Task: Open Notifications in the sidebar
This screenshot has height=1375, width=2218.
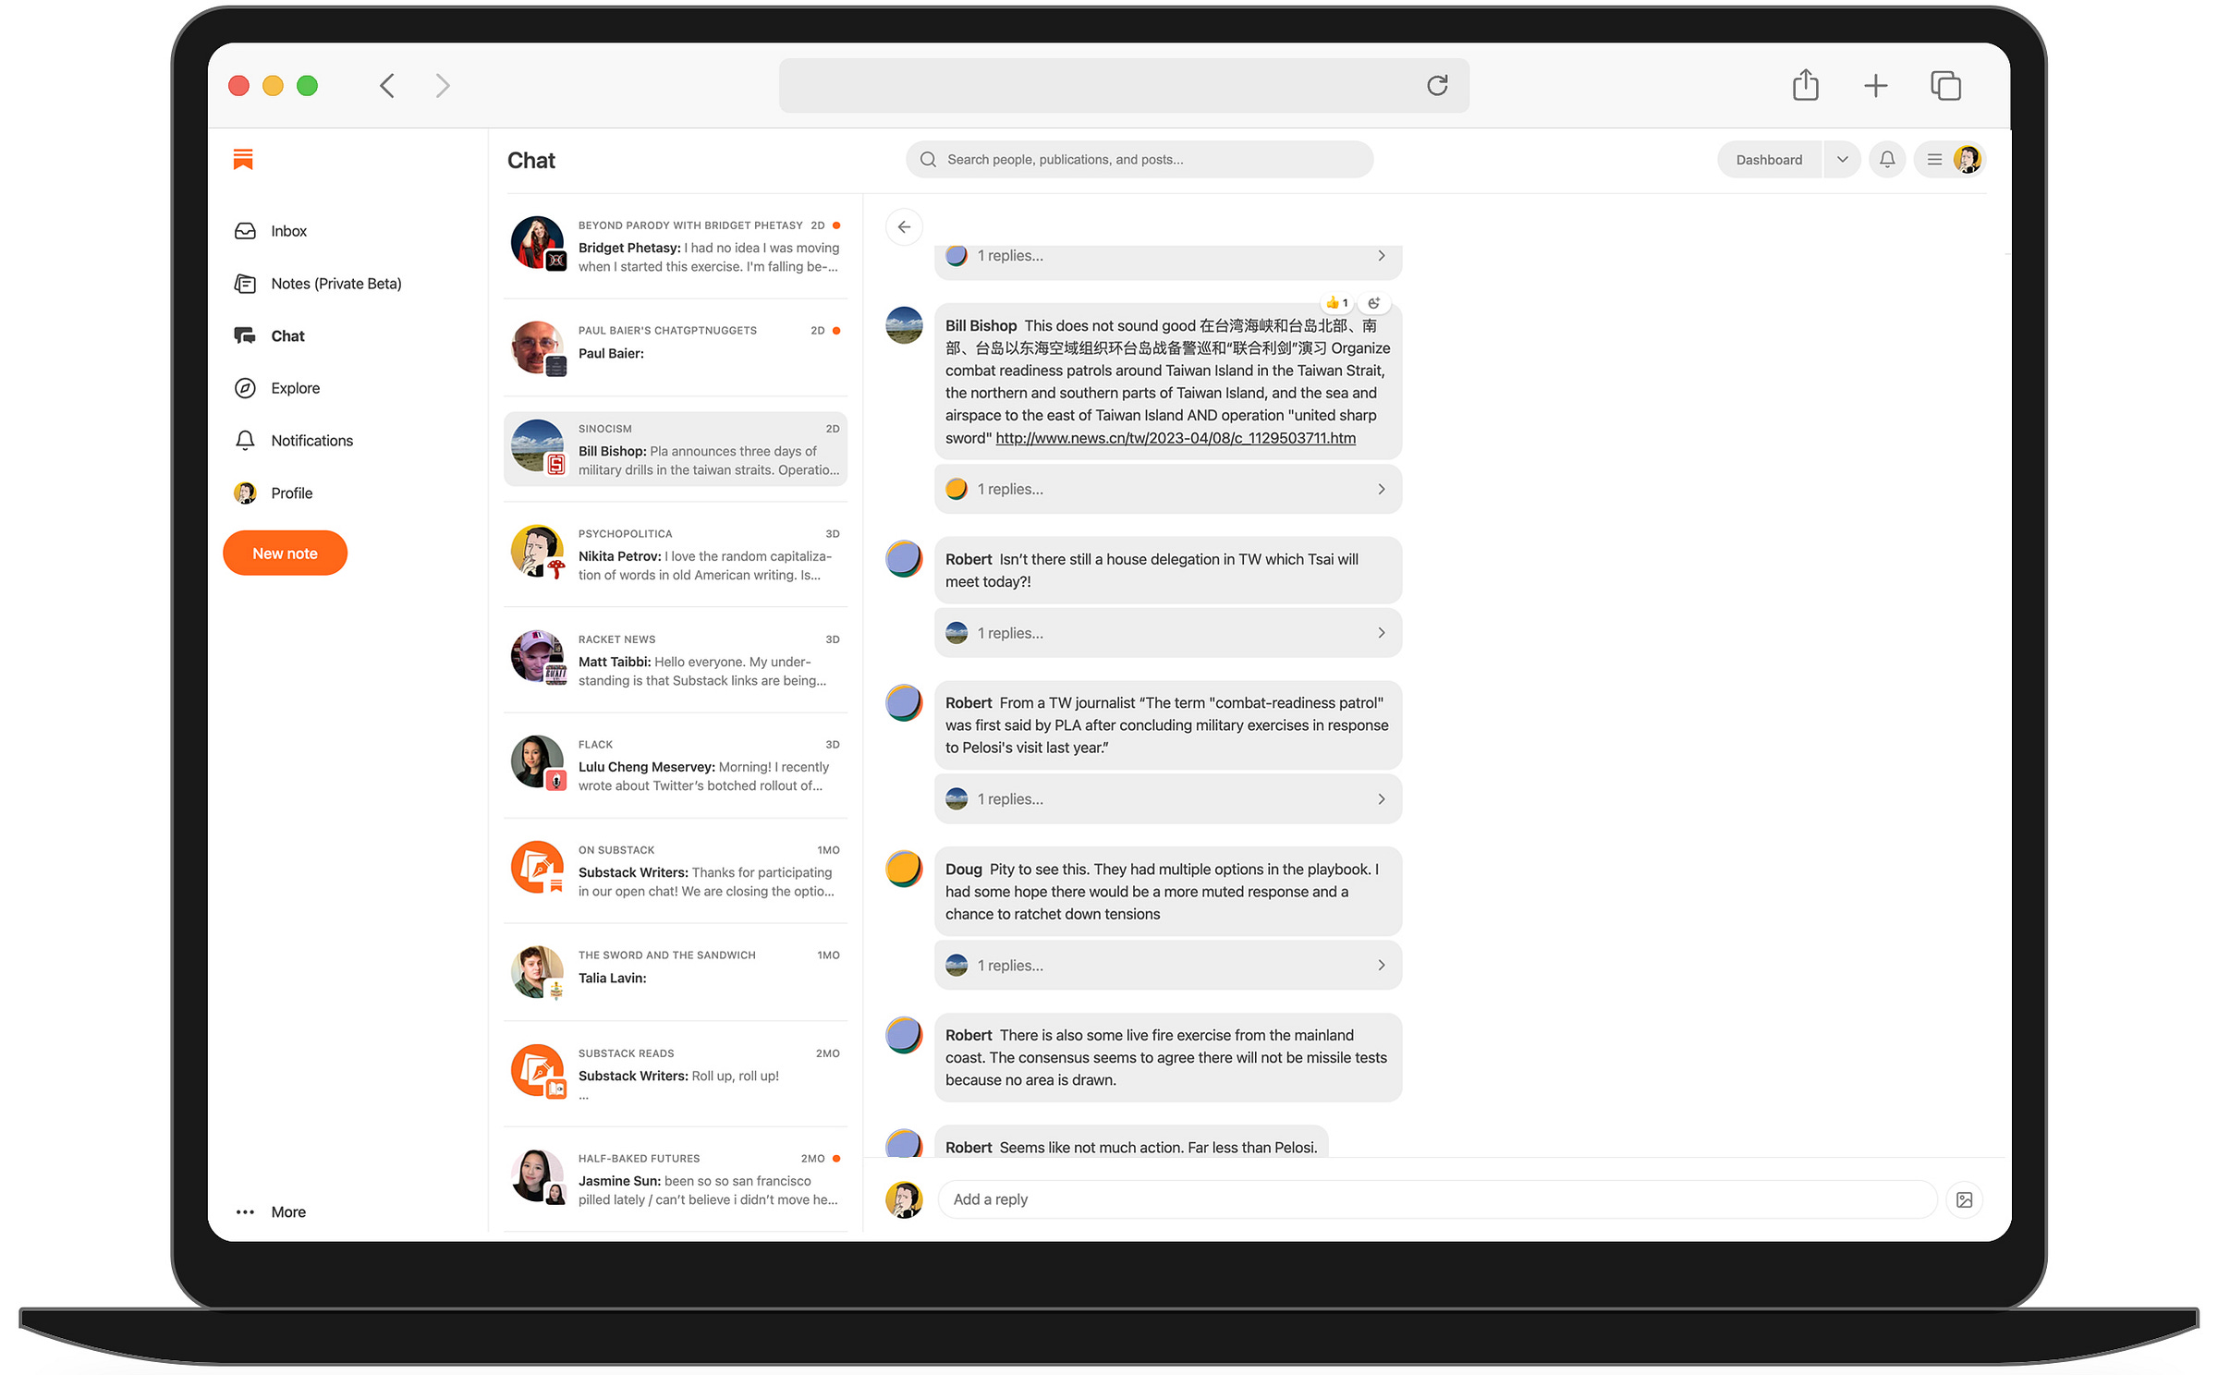Action: pos(294,441)
